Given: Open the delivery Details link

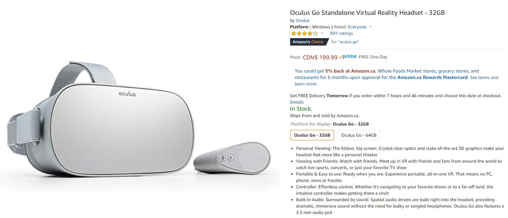Looking at the screenshot, I should (x=297, y=102).
